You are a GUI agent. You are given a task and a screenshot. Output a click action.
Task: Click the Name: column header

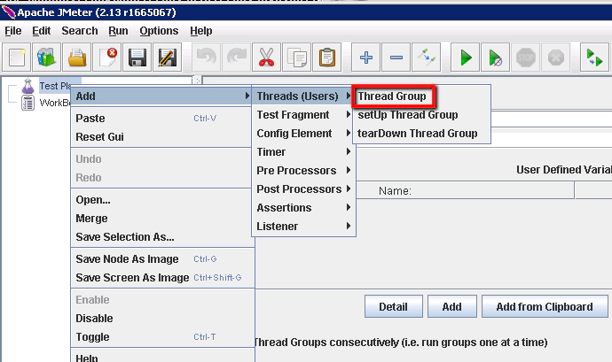466,191
